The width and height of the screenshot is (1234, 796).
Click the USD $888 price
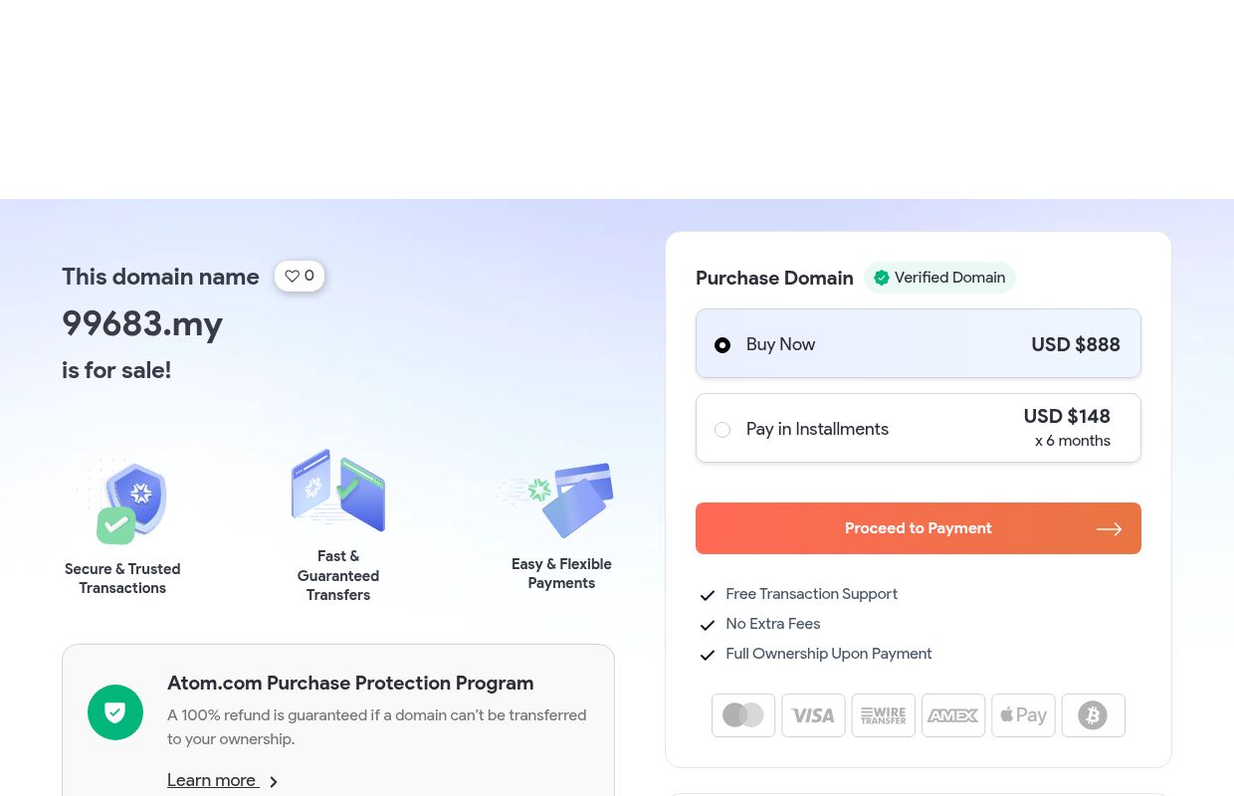pos(1075,344)
